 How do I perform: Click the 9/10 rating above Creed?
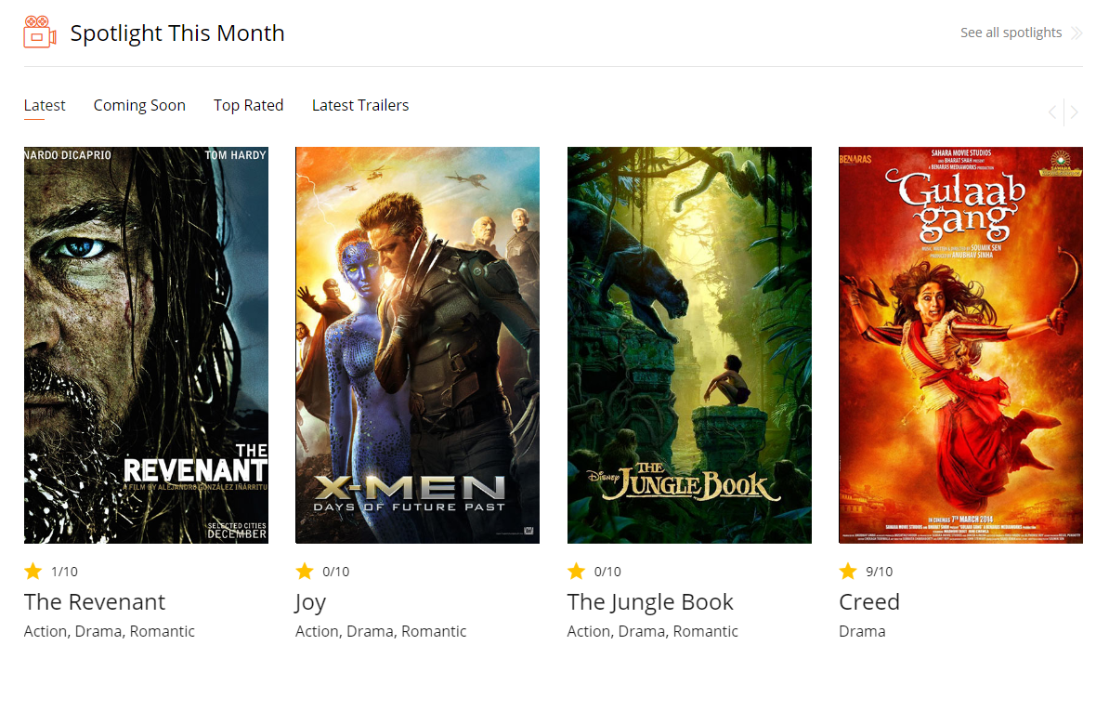880,572
